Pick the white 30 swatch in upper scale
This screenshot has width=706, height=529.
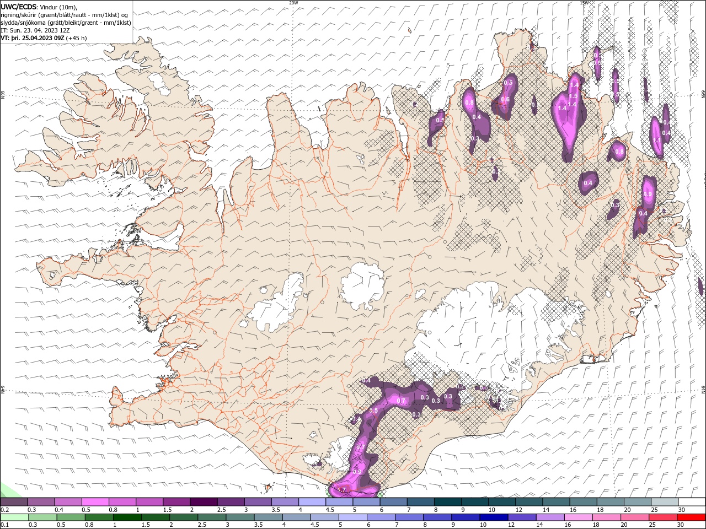click(x=693, y=502)
